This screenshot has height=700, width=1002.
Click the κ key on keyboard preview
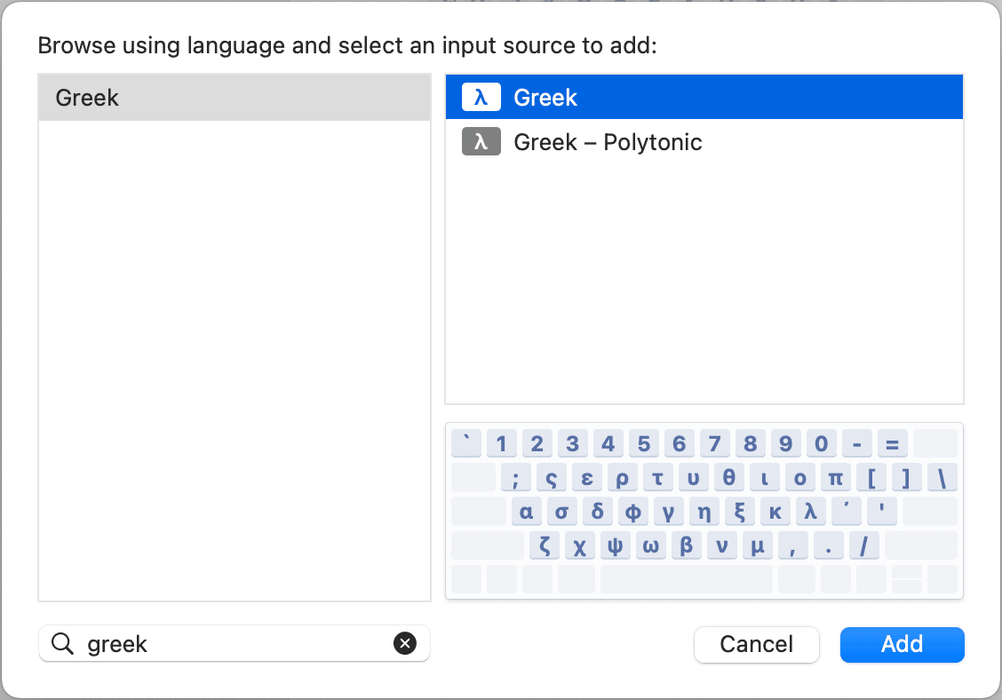(775, 512)
